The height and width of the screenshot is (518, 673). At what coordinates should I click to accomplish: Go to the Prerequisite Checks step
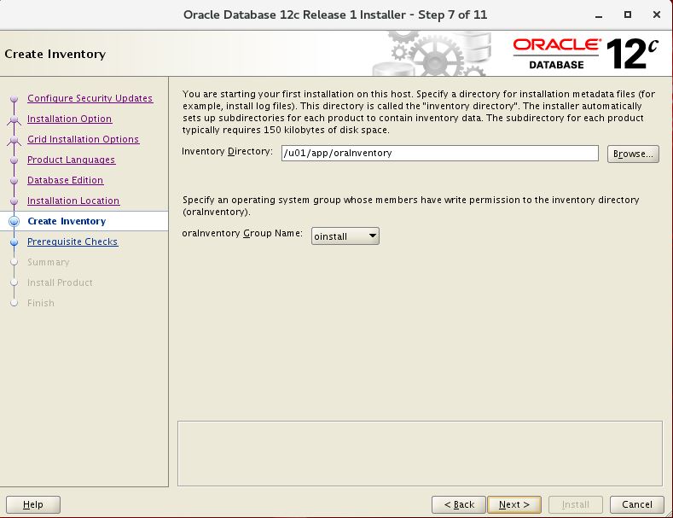(x=73, y=242)
